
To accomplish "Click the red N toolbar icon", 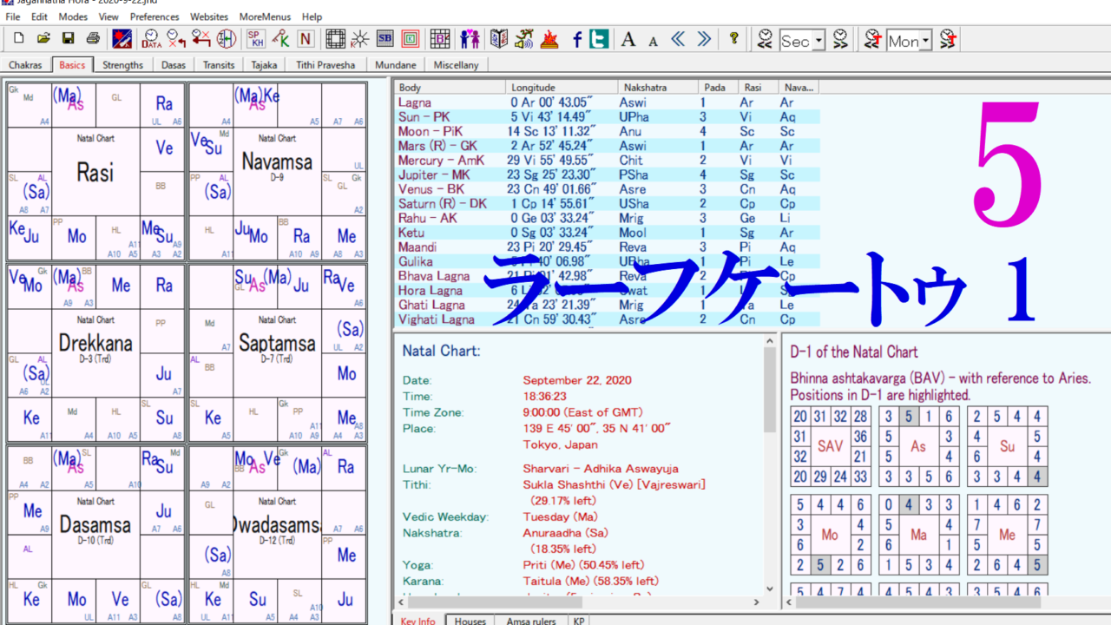I will [x=306, y=38].
